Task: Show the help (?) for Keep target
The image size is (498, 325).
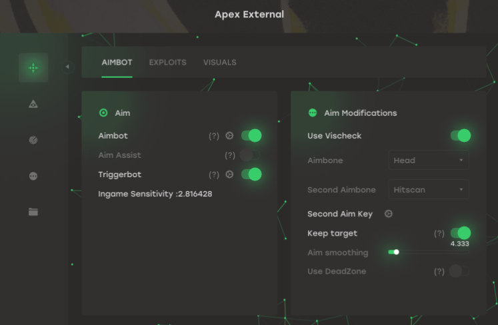Action: pos(439,234)
